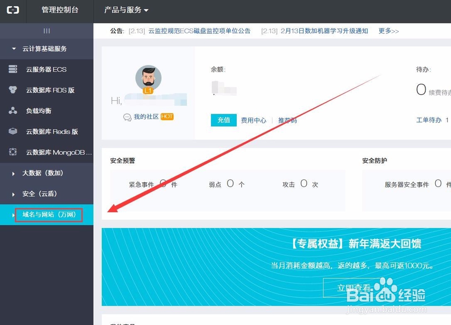Collapse sidebar using the three-bar handle
The height and width of the screenshot is (325, 451).
pyautogui.click(x=46, y=31)
